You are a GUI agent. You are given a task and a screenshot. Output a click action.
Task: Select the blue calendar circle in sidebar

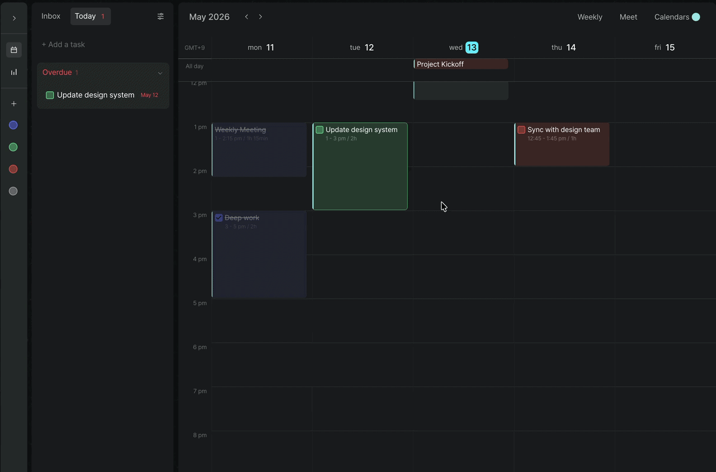pos(13,125)
